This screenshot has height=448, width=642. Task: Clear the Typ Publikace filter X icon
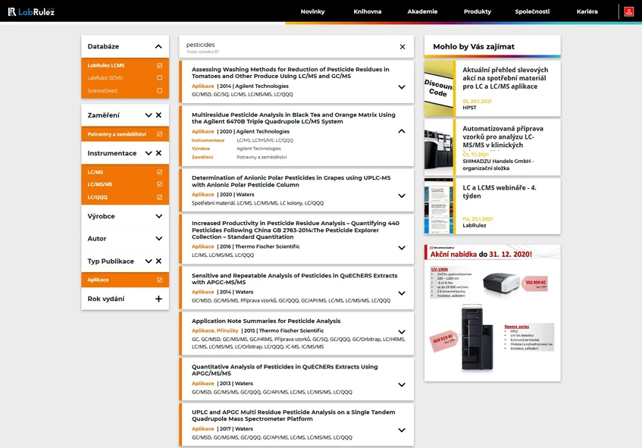[x=158, y=262]
